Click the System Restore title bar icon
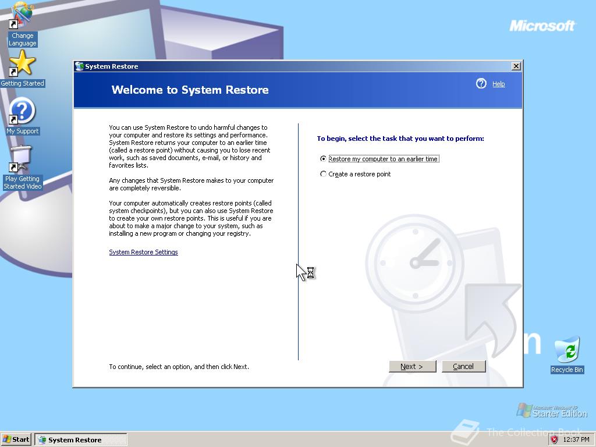The width and height of the screenshot is (596, 447). (78, 66)
